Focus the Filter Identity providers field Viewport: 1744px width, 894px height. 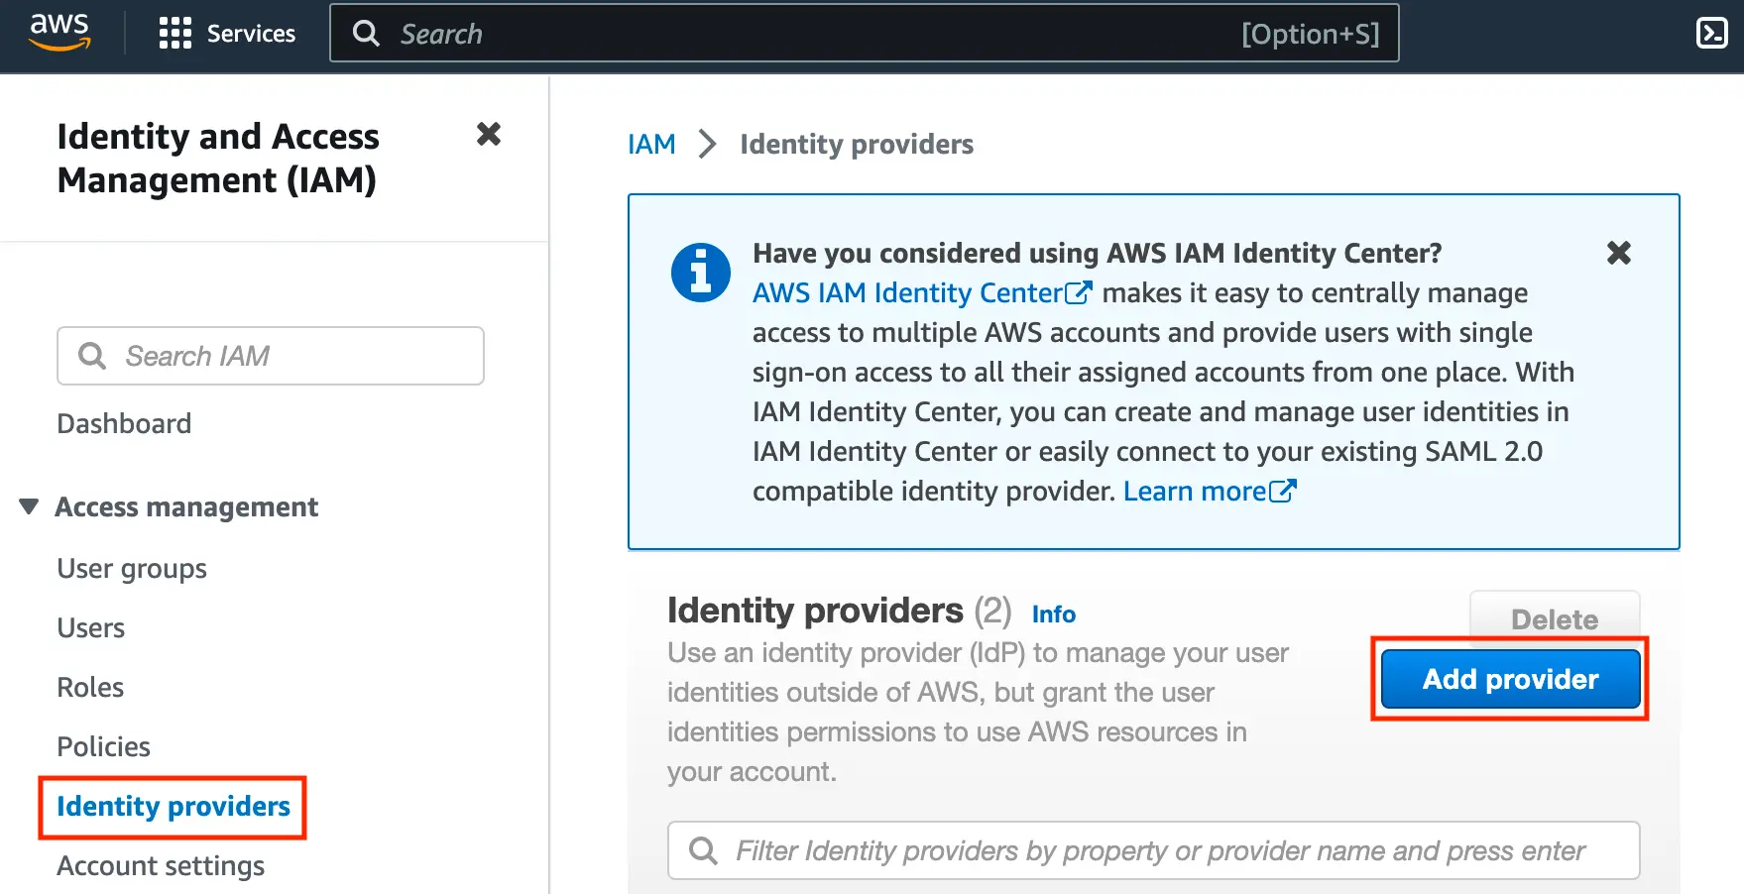point(1160,850)
